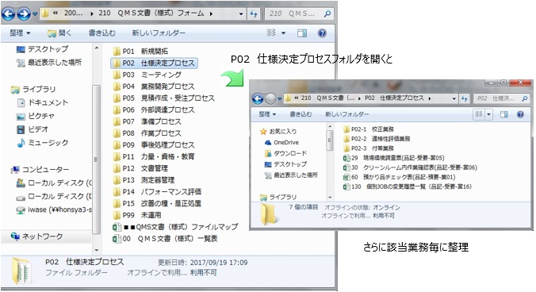Viewport: 536px width, 292px height.
Task: Select コンピューター in the navigation pane
Action: tap(40, 170)
